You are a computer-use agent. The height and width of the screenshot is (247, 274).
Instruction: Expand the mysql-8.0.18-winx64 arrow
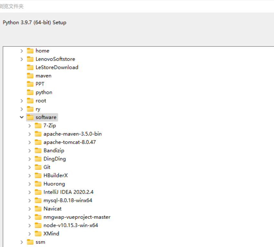pos(30,200)
